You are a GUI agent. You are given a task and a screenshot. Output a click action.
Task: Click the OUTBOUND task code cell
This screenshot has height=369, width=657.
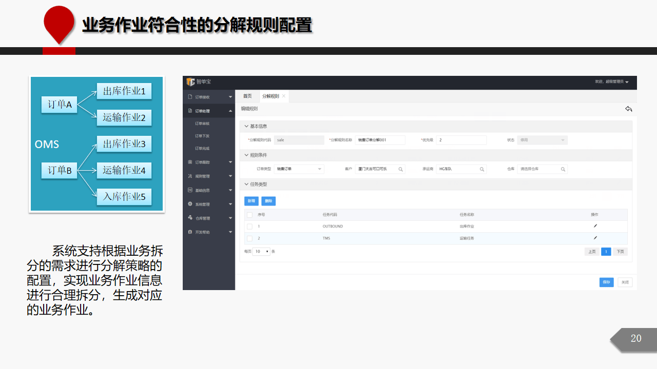coord(333,226)
